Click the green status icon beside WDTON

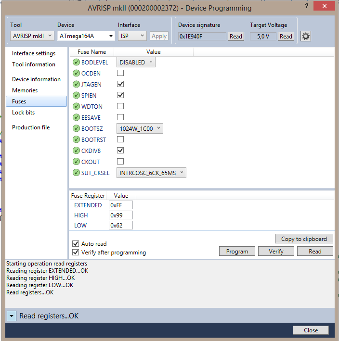tap(76, 106)
